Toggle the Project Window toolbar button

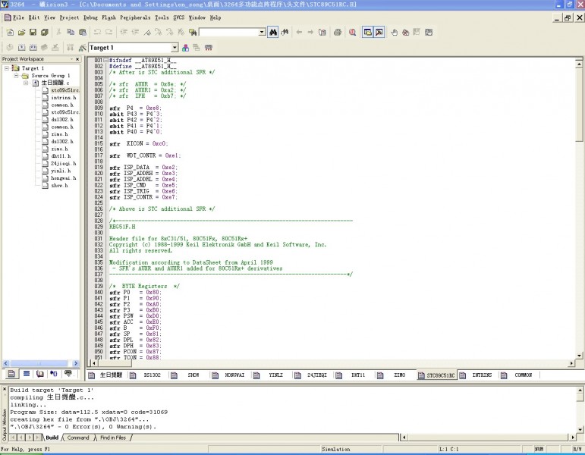pyautogui.click(x=367, y=32)
